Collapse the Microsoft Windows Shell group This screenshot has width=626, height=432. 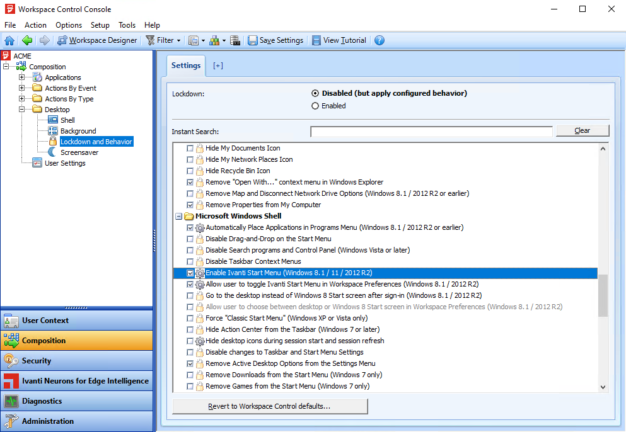[x=178, y=216]
